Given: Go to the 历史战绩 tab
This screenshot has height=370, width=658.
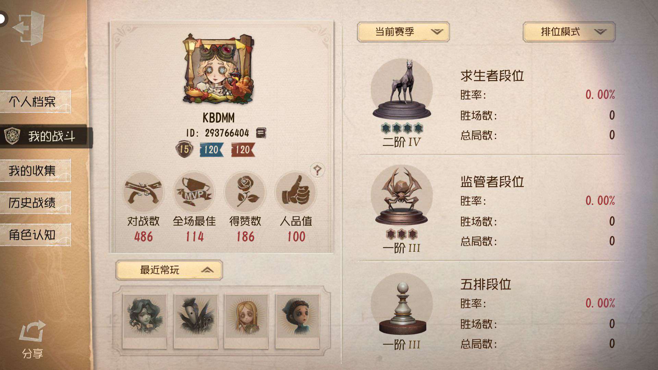Looking at the screenshot, I should click(36, 202).
